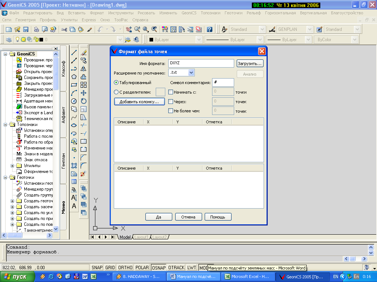Click the Help question mark icon

click(x=209, y=29)
